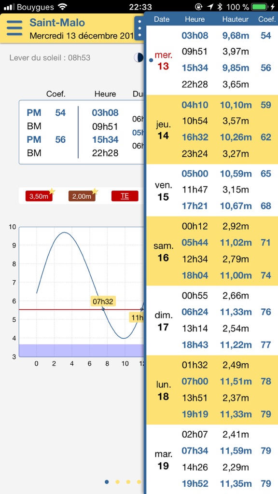
Task: Tap the star on the 3,50m badge
Action: pyautogui.click(x=52, y=191)
